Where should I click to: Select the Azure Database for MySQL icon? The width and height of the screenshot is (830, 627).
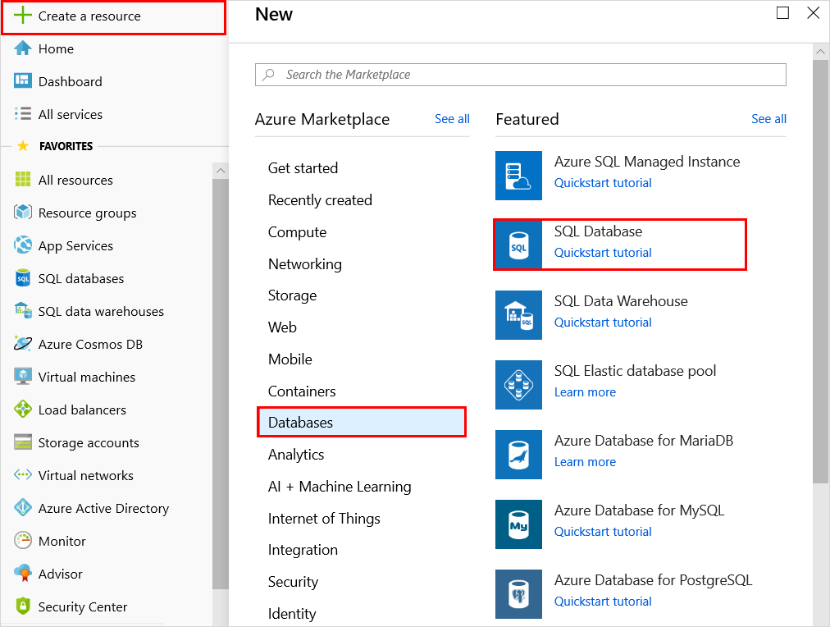(x=518, y=524)
